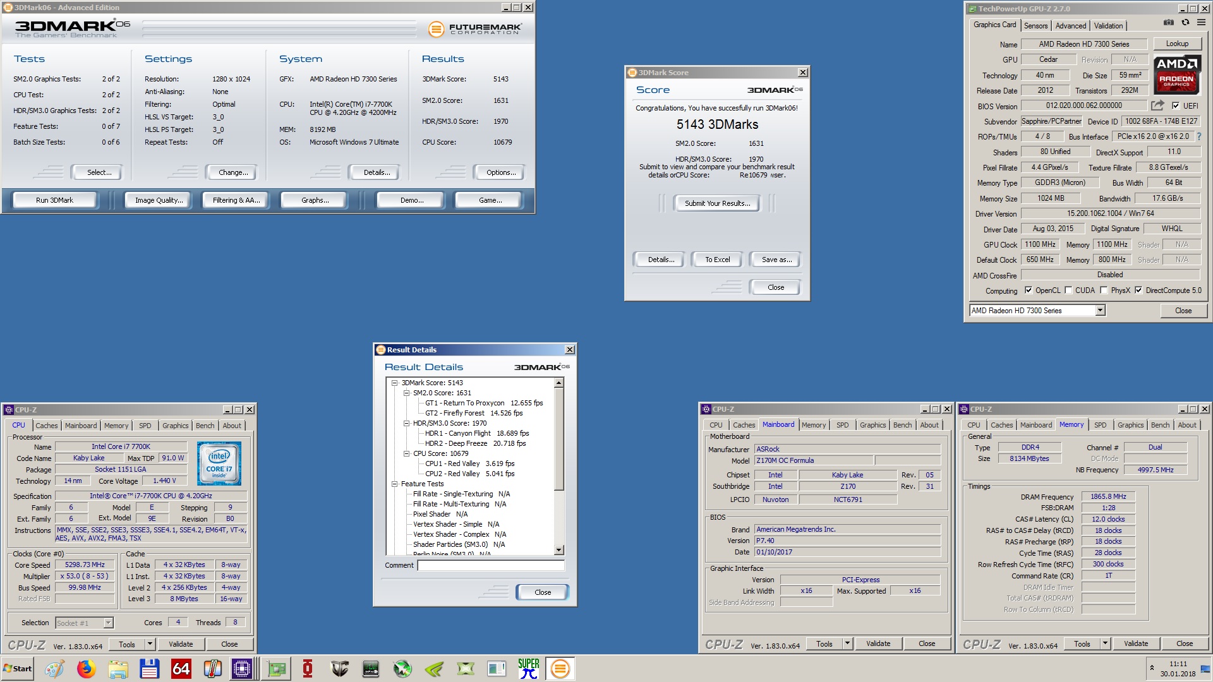Refresh GPU-Z data with the circular arrows icon
The width and height of the screenshot is (1213, 682).
tap(1185, 22)
